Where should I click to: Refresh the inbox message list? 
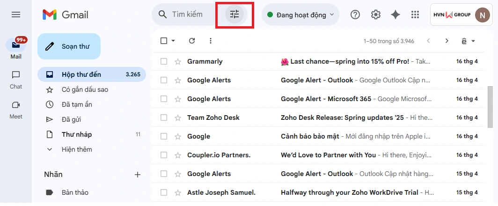coord(191,41)
